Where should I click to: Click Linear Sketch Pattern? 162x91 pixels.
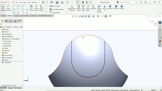pyautogui.click(x=57, y=9)
